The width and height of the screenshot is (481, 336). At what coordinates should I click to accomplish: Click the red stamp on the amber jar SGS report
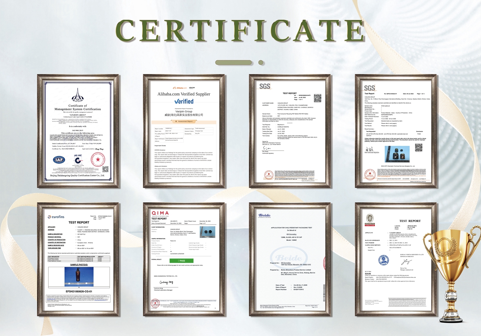(x=370, y=175)
